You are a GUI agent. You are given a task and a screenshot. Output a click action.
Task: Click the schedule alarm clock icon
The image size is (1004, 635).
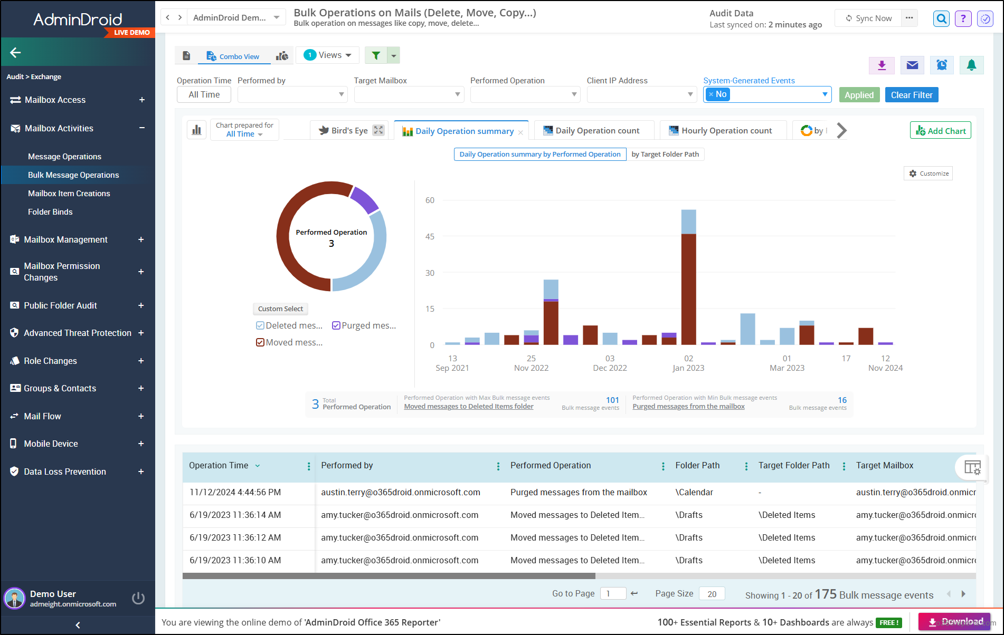(942, 65)
